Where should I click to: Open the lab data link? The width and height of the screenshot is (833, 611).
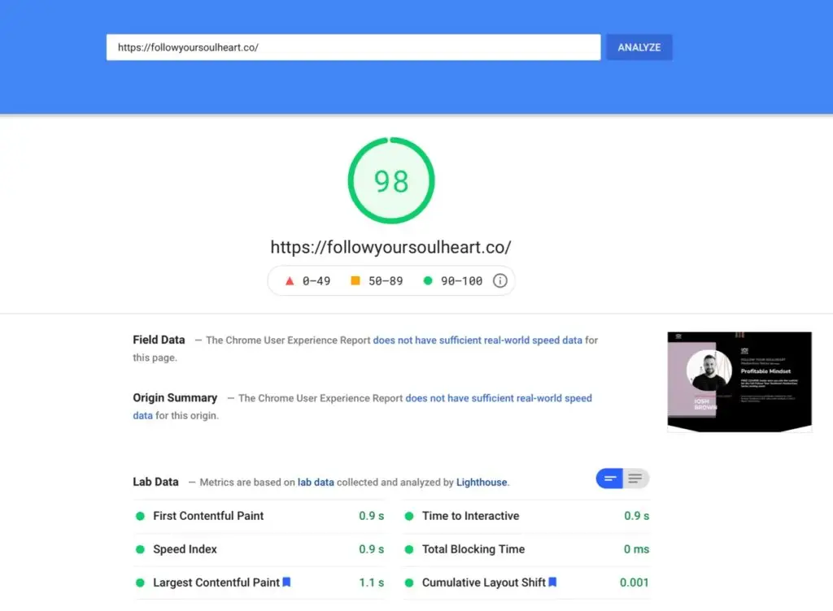coord(316,482)
